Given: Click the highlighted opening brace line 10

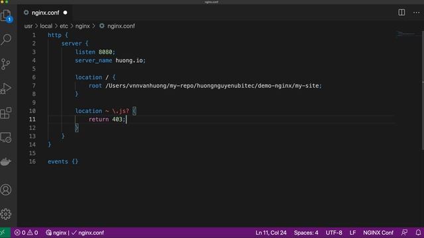Looking at the screenshot, I should [134, 111].
